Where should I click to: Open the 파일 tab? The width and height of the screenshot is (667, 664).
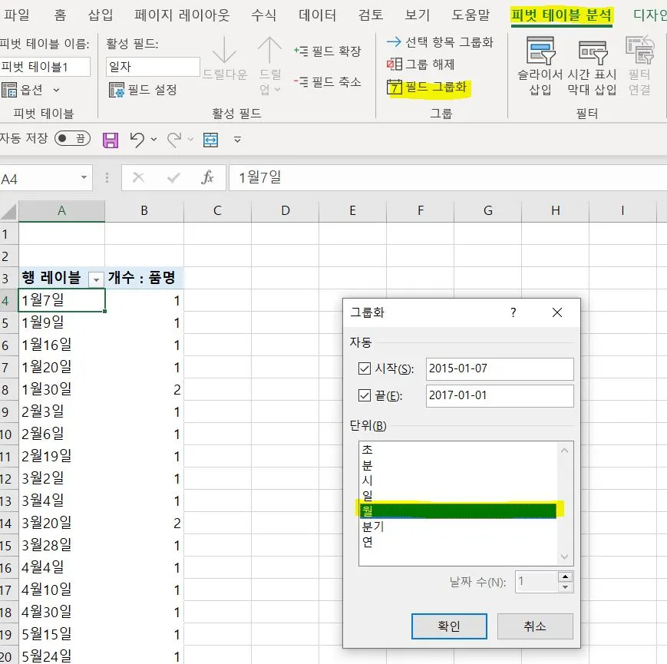pos(16,15)
